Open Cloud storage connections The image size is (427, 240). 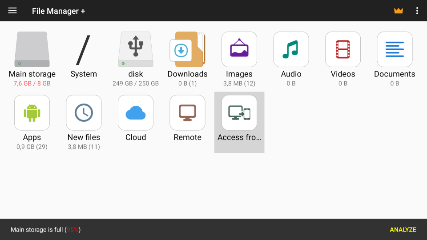(x=136, y=113)
